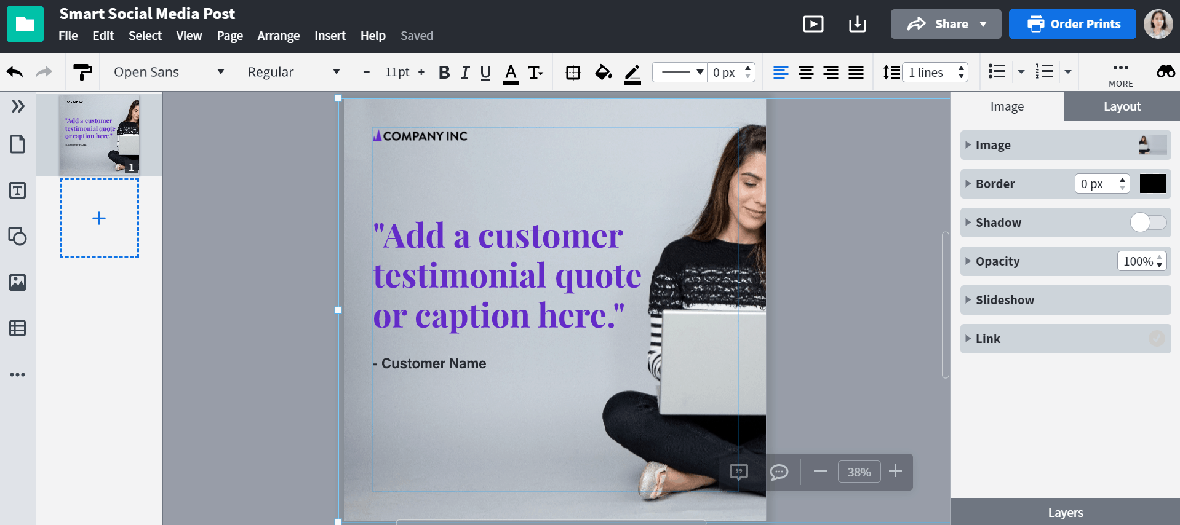Add a new page placeholder
The image size is (1180, 525).
coord(99,218)
